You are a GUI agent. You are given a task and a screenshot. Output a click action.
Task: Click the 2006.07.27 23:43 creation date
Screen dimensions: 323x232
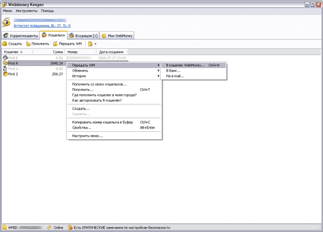112,58
